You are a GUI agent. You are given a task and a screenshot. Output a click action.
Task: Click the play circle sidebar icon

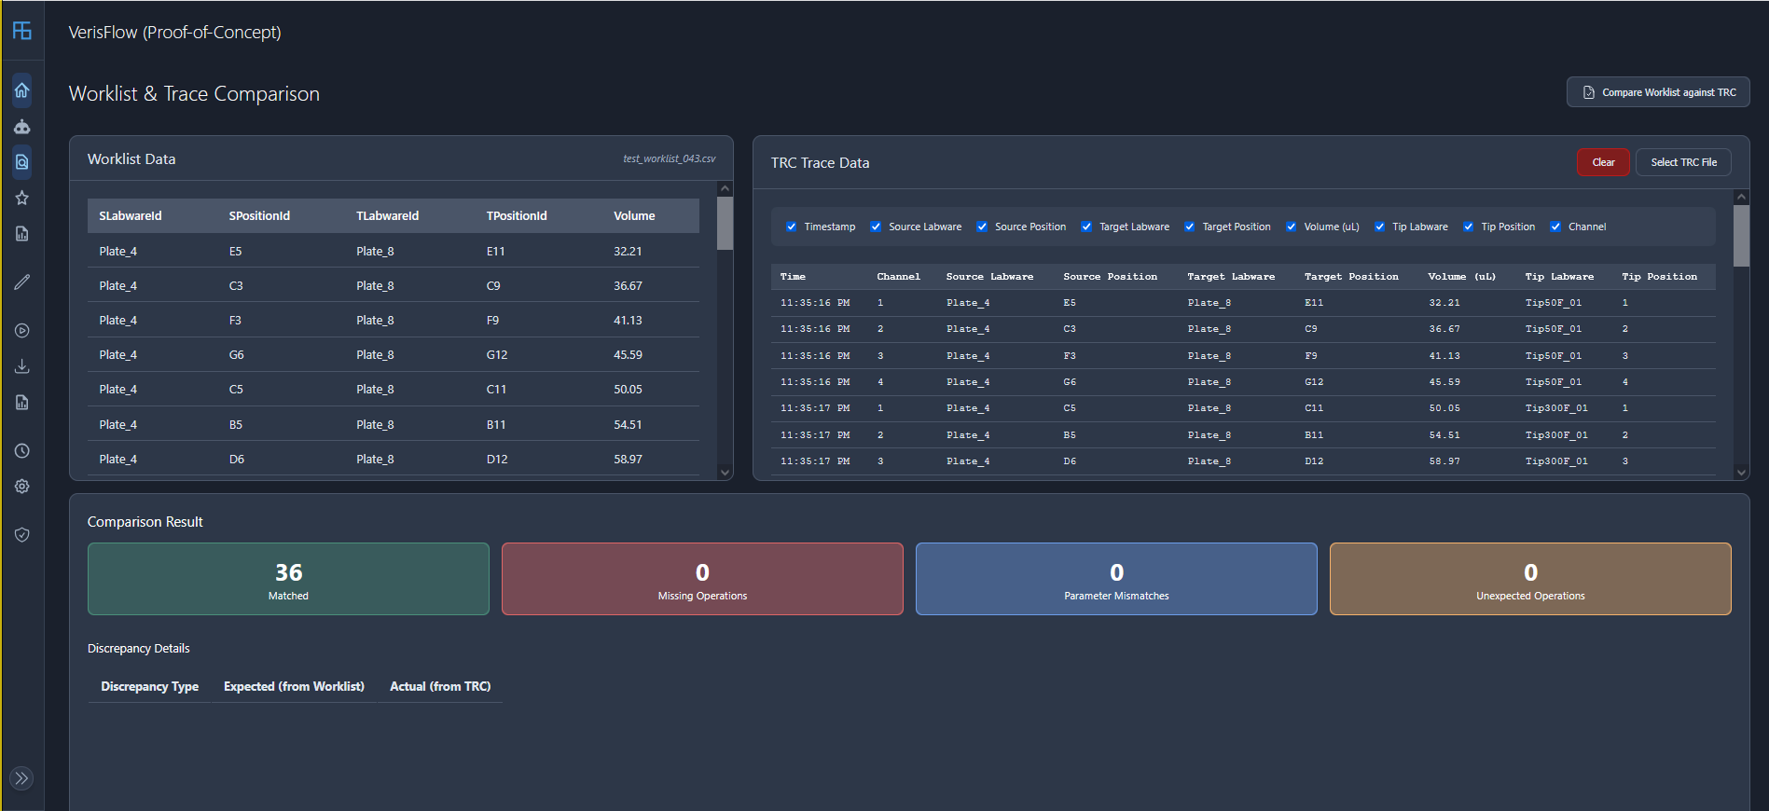(x=21, y=331)
